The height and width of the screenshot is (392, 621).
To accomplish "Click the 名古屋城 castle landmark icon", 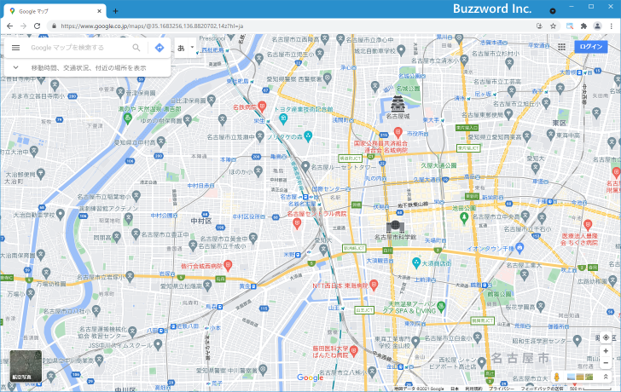I will [398, 103].
